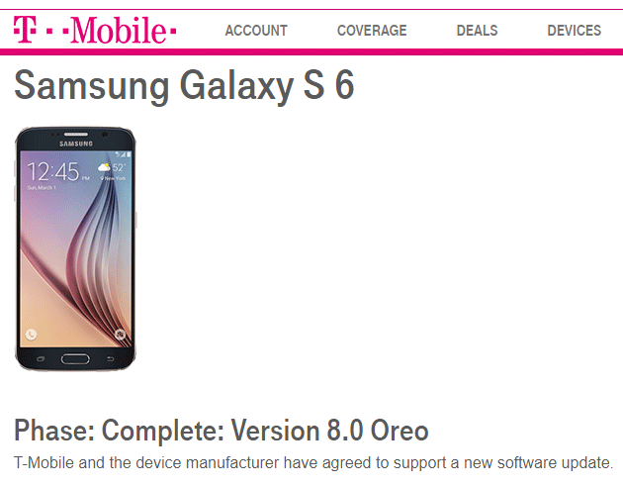The width and height of the screenshot is (623, 486).
Task: Click the back arrow key on the phone
Action: click(x=110, y=359)
